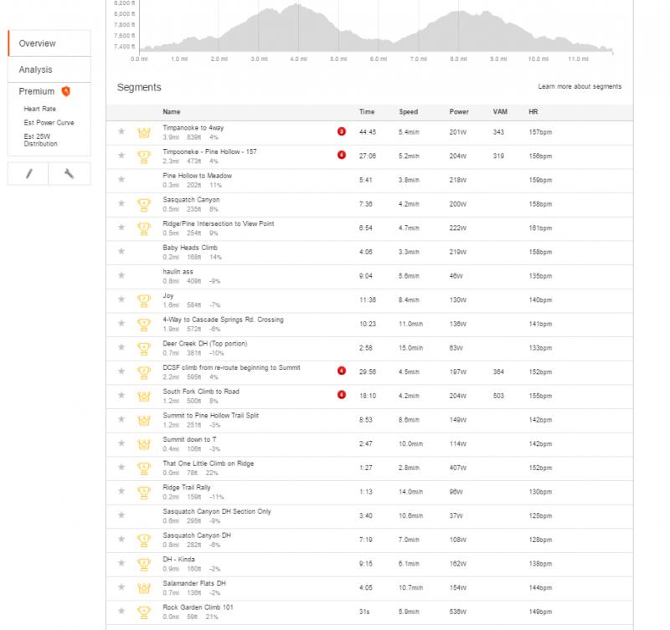Open Heart Rate premium view

(x=39, y=109)
